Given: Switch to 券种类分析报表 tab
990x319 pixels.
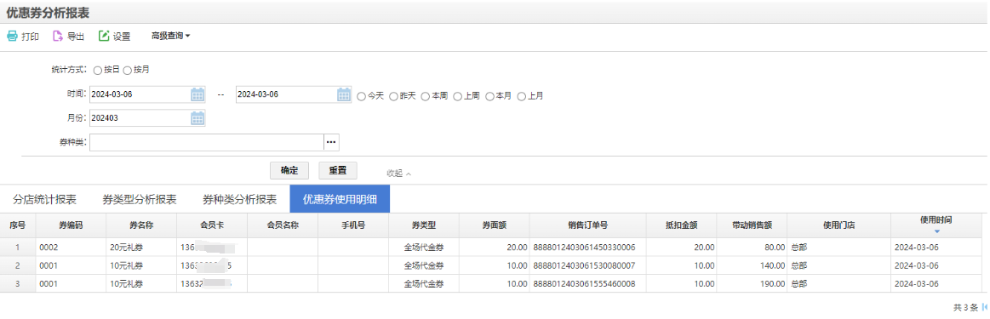Looking at the screenshot, I should pos(239,199).
